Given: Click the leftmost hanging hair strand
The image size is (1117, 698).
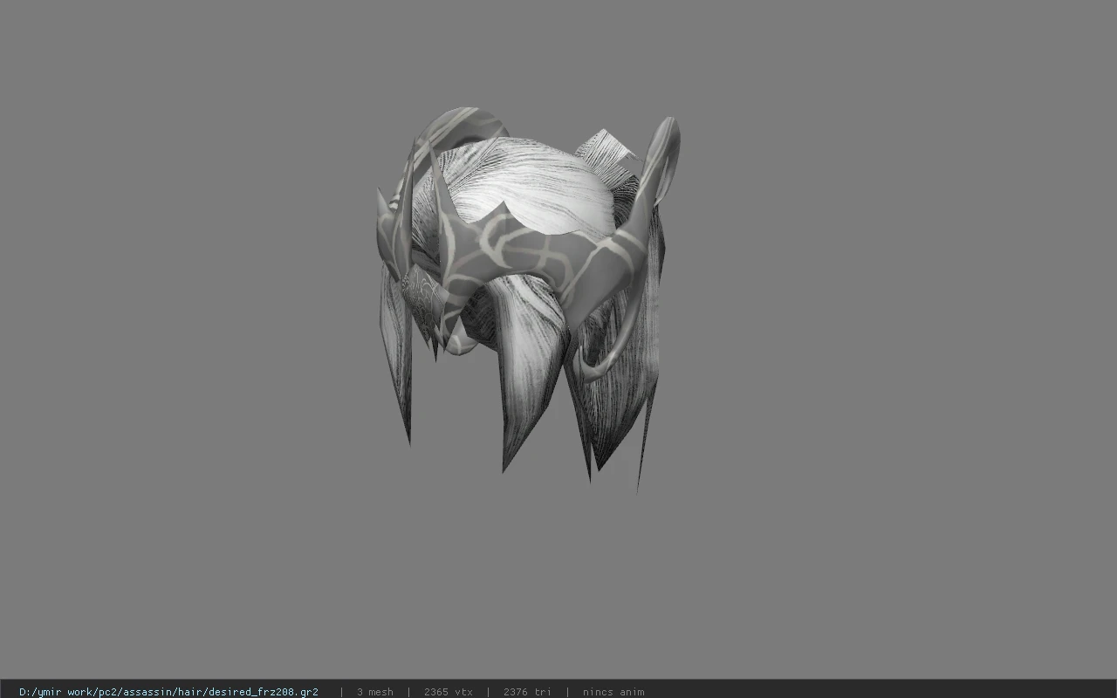Looking at the screenshot, I should [397, 358].
